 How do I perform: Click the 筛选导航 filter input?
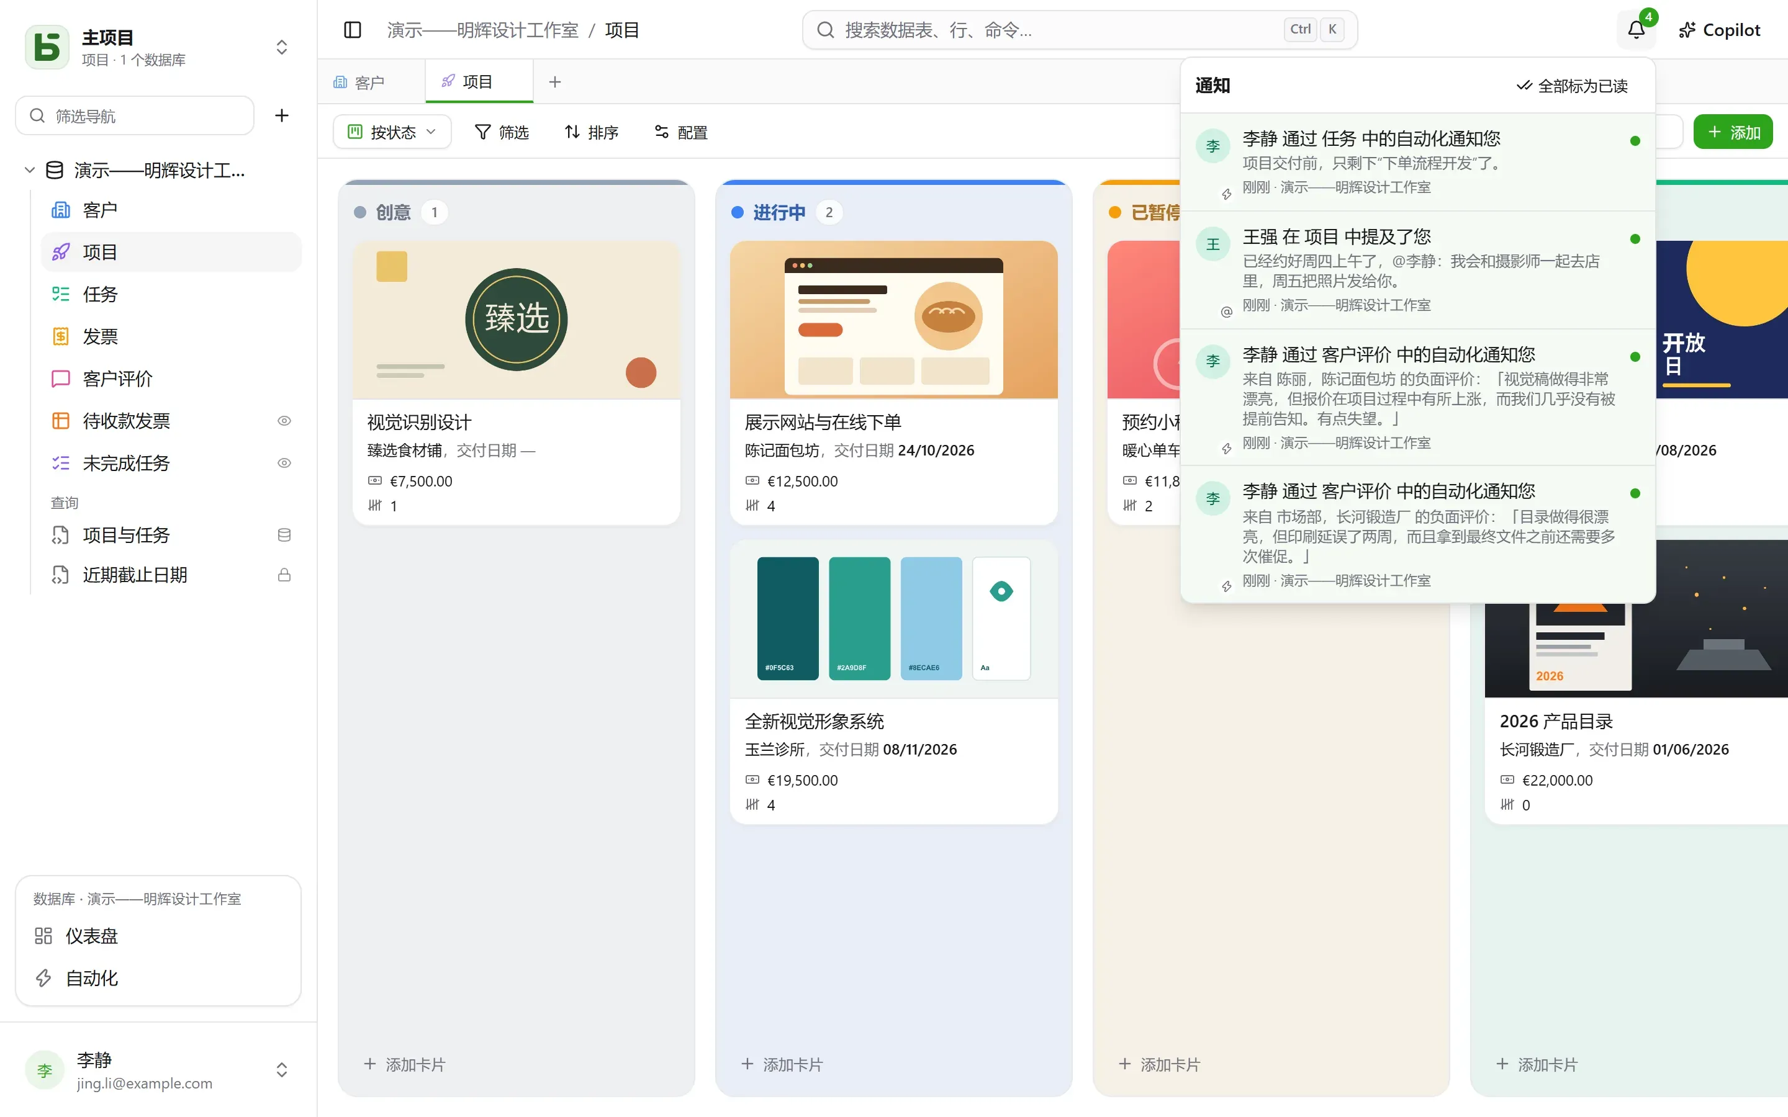tap(135, 115)
